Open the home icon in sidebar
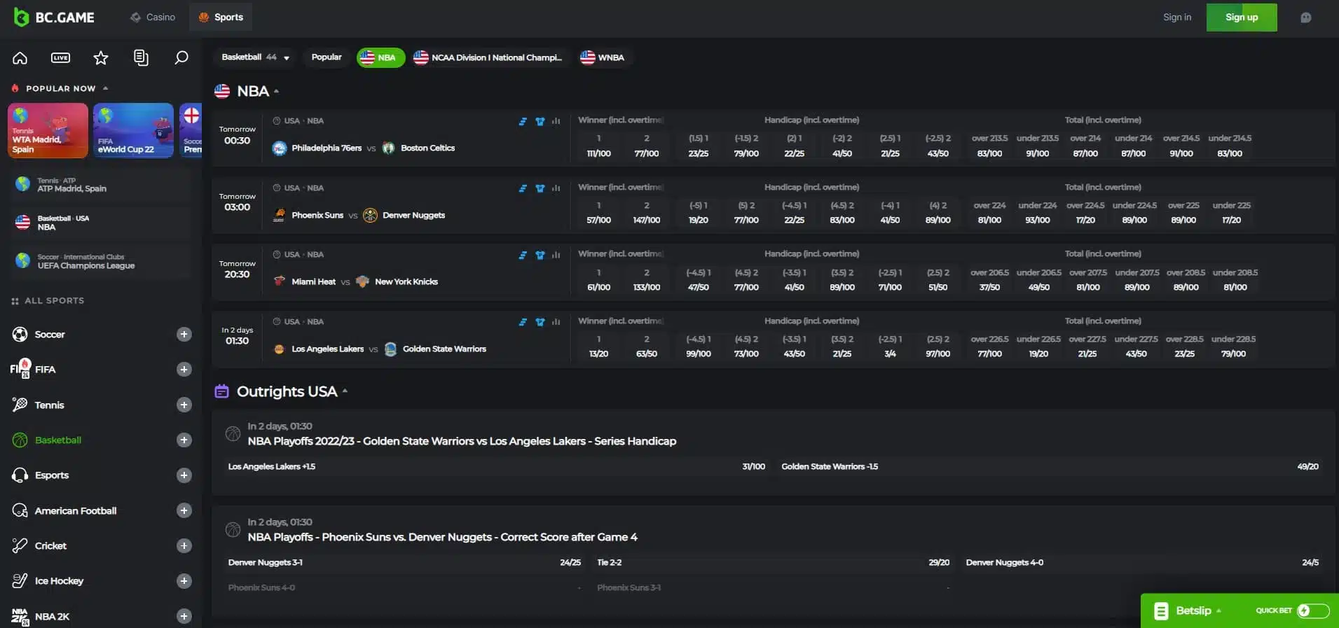 pyautogui.click(x=20, y=57)
